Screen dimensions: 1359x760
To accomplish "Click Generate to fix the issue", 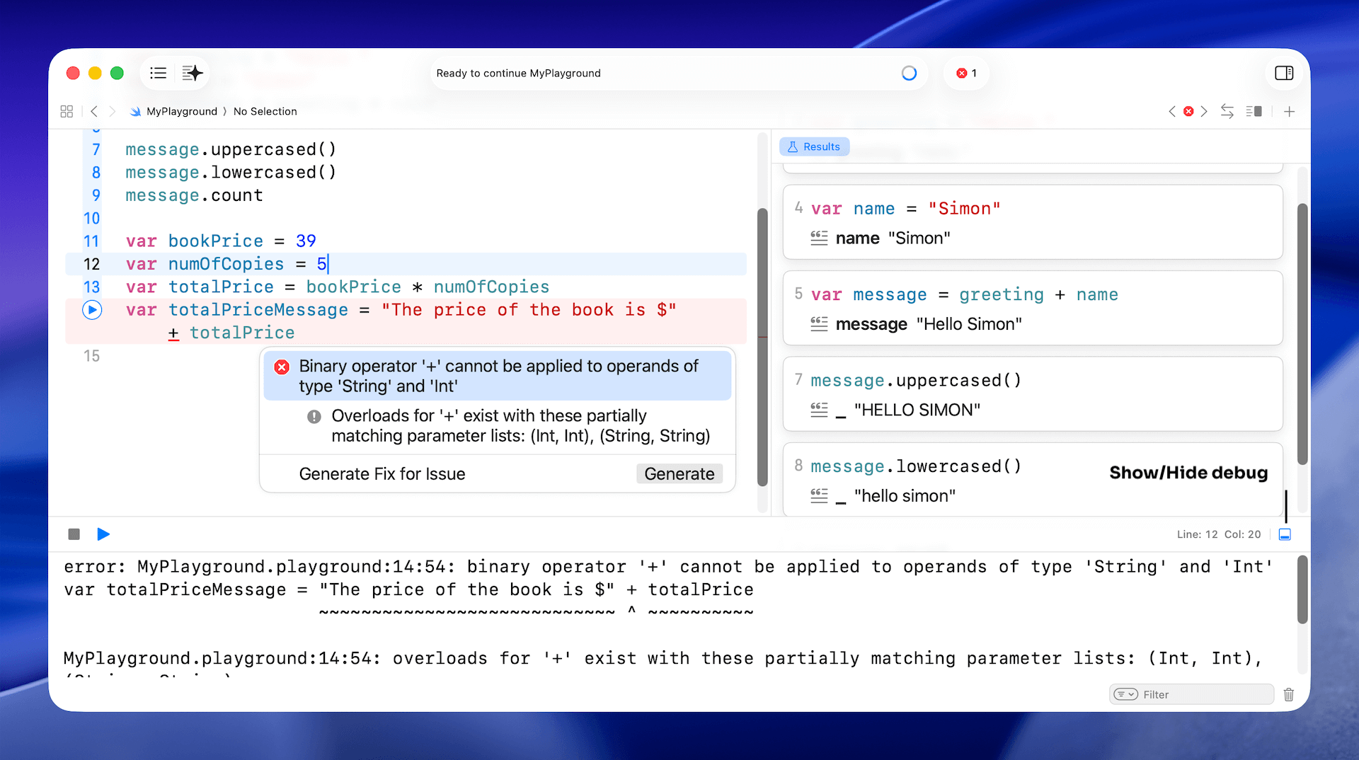I will point(679,473).
